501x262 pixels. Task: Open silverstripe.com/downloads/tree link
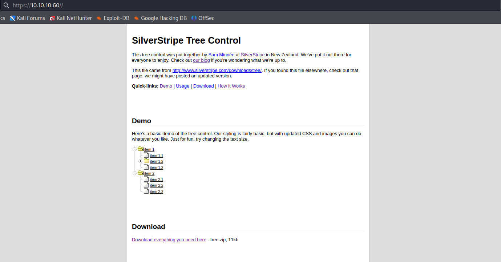click(x=217, y=70)
